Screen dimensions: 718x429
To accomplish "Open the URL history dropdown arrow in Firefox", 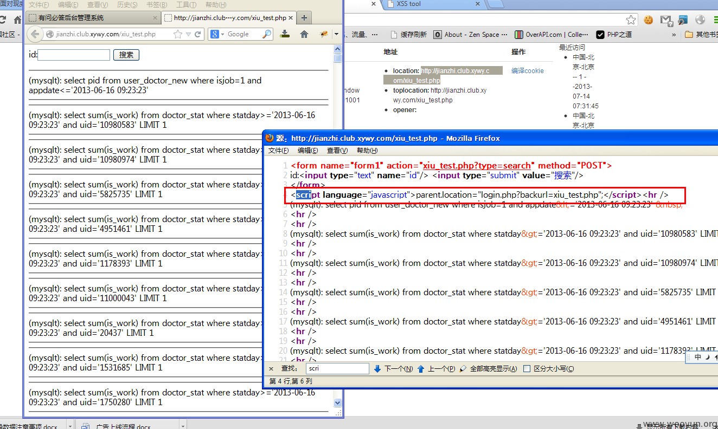I will pos(188,34).
